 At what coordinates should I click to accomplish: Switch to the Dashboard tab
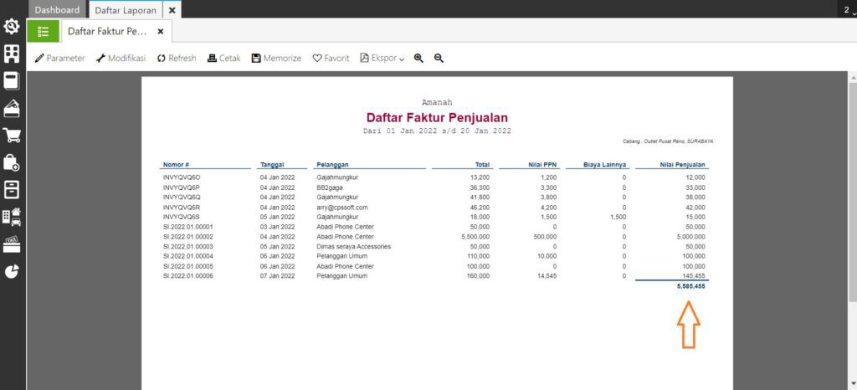[58, 10]
